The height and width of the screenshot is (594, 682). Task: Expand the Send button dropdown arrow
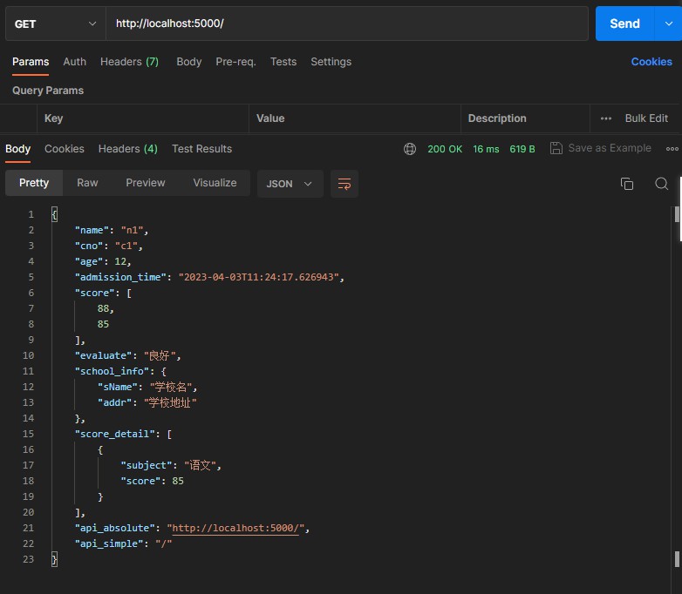pyautogui.click(x=667, y=24)
